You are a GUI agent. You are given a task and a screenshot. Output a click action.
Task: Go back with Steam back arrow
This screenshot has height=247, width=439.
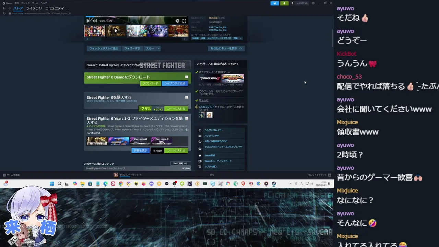tap(4, 8)
